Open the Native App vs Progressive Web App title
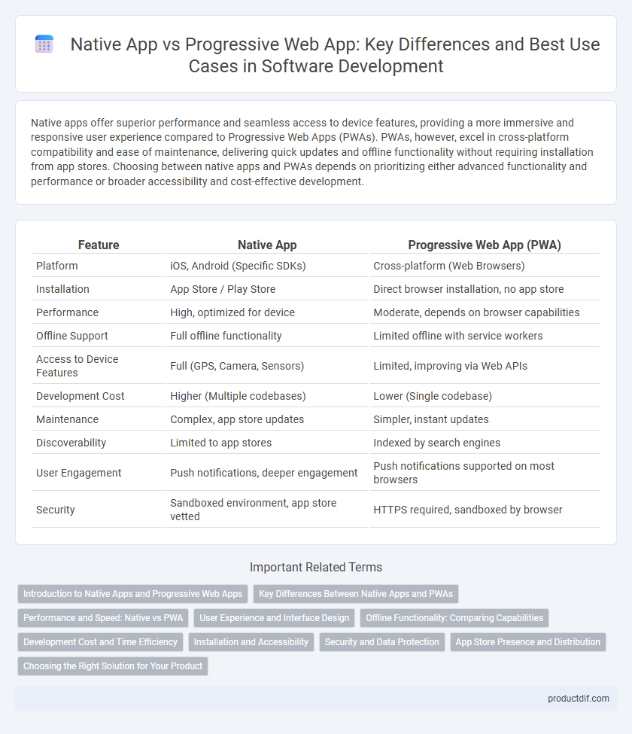The height and width of the screenshot is (734, 632). (x=335, y=55)
